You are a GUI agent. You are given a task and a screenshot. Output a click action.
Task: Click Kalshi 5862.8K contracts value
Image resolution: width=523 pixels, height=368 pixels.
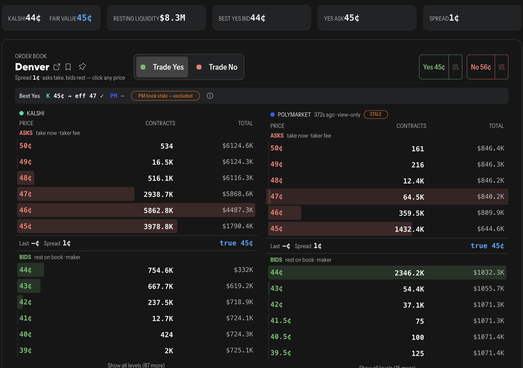click(158, 211)
